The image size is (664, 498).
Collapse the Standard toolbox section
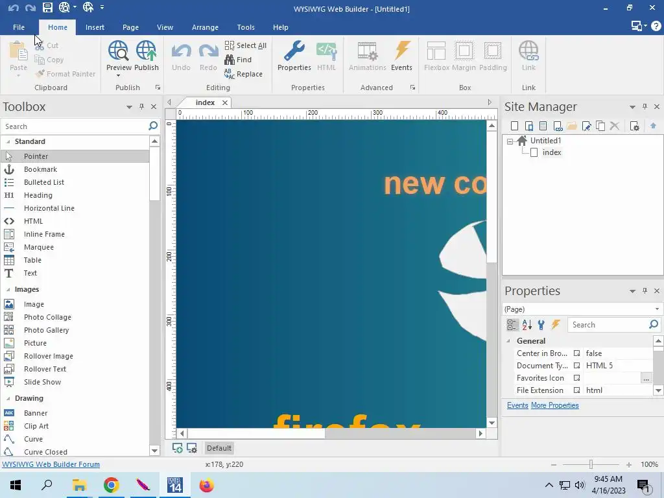8,141
